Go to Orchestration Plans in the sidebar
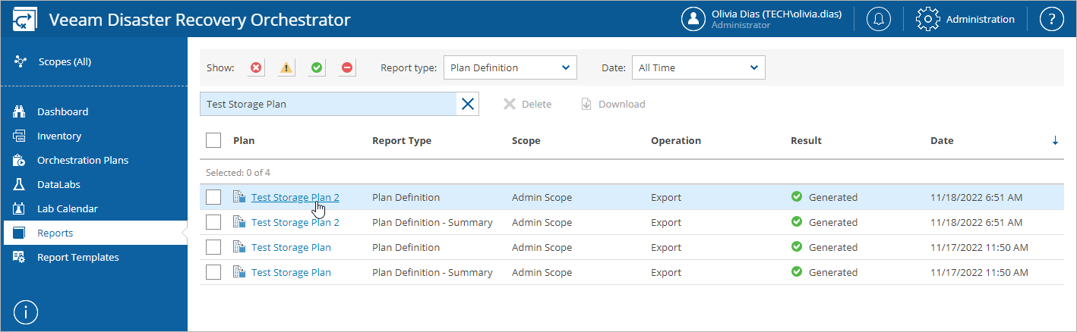Image resolution: width=1077 pixels, height=332 pixels. (x=82, y=160)
